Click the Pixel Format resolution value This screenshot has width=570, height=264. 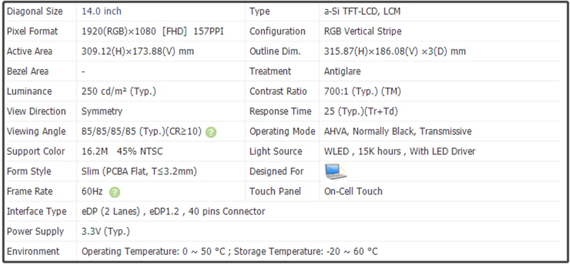(153, 31)
